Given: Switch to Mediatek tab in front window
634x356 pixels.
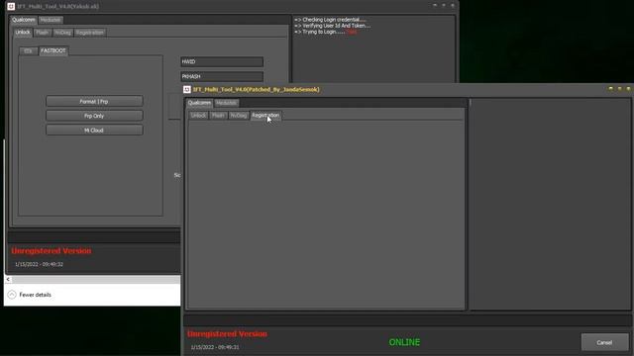Looking at the screenshot, I should point(226,103).
